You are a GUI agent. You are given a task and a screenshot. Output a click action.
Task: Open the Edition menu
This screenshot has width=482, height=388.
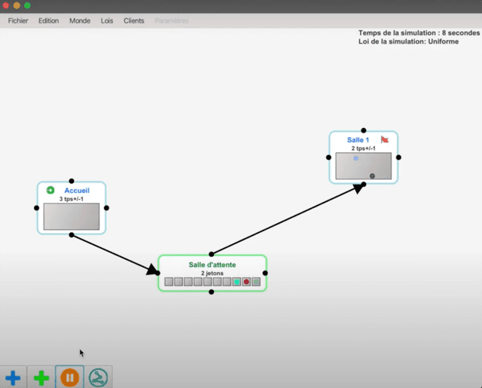click(x=48, y=20)
